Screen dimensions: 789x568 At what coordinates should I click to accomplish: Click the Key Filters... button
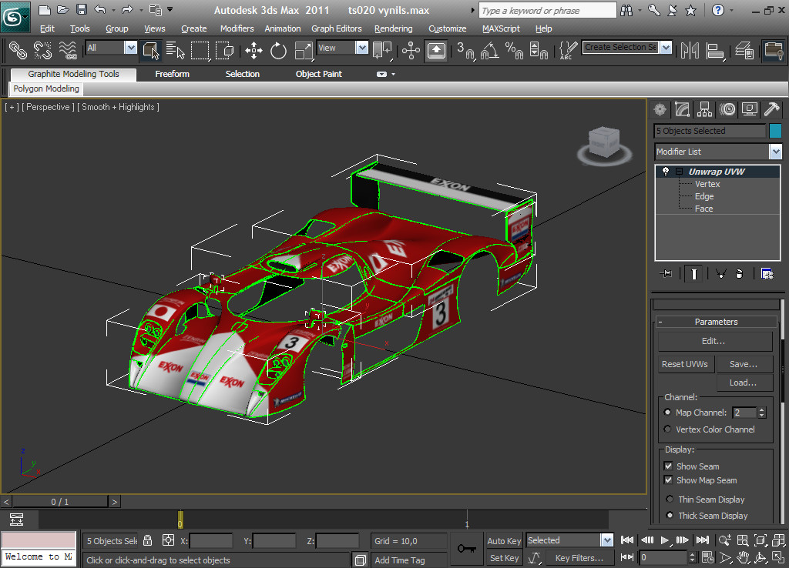[579, 558]
